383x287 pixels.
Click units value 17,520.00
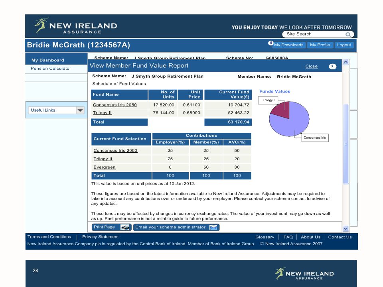pos(164,105)
